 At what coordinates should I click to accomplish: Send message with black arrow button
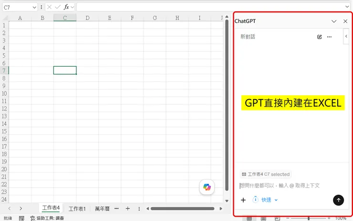click(x=338, y=200)
